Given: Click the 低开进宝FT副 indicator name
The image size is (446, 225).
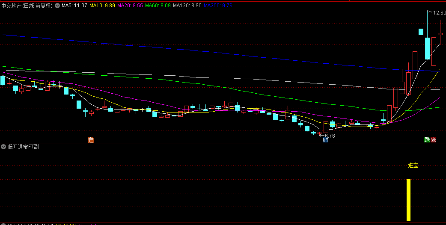Looking at the screenshot, I should point(24,147).
